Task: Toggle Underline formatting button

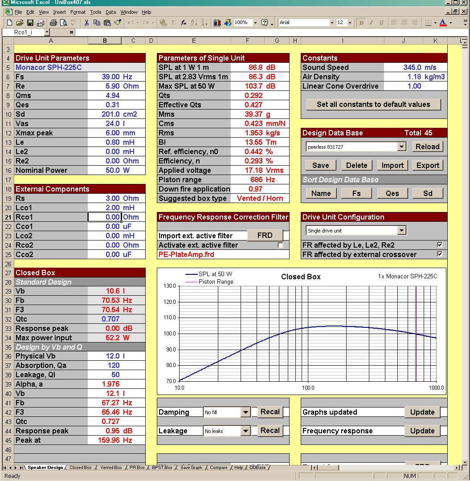Action: click(x=382, y=23)
